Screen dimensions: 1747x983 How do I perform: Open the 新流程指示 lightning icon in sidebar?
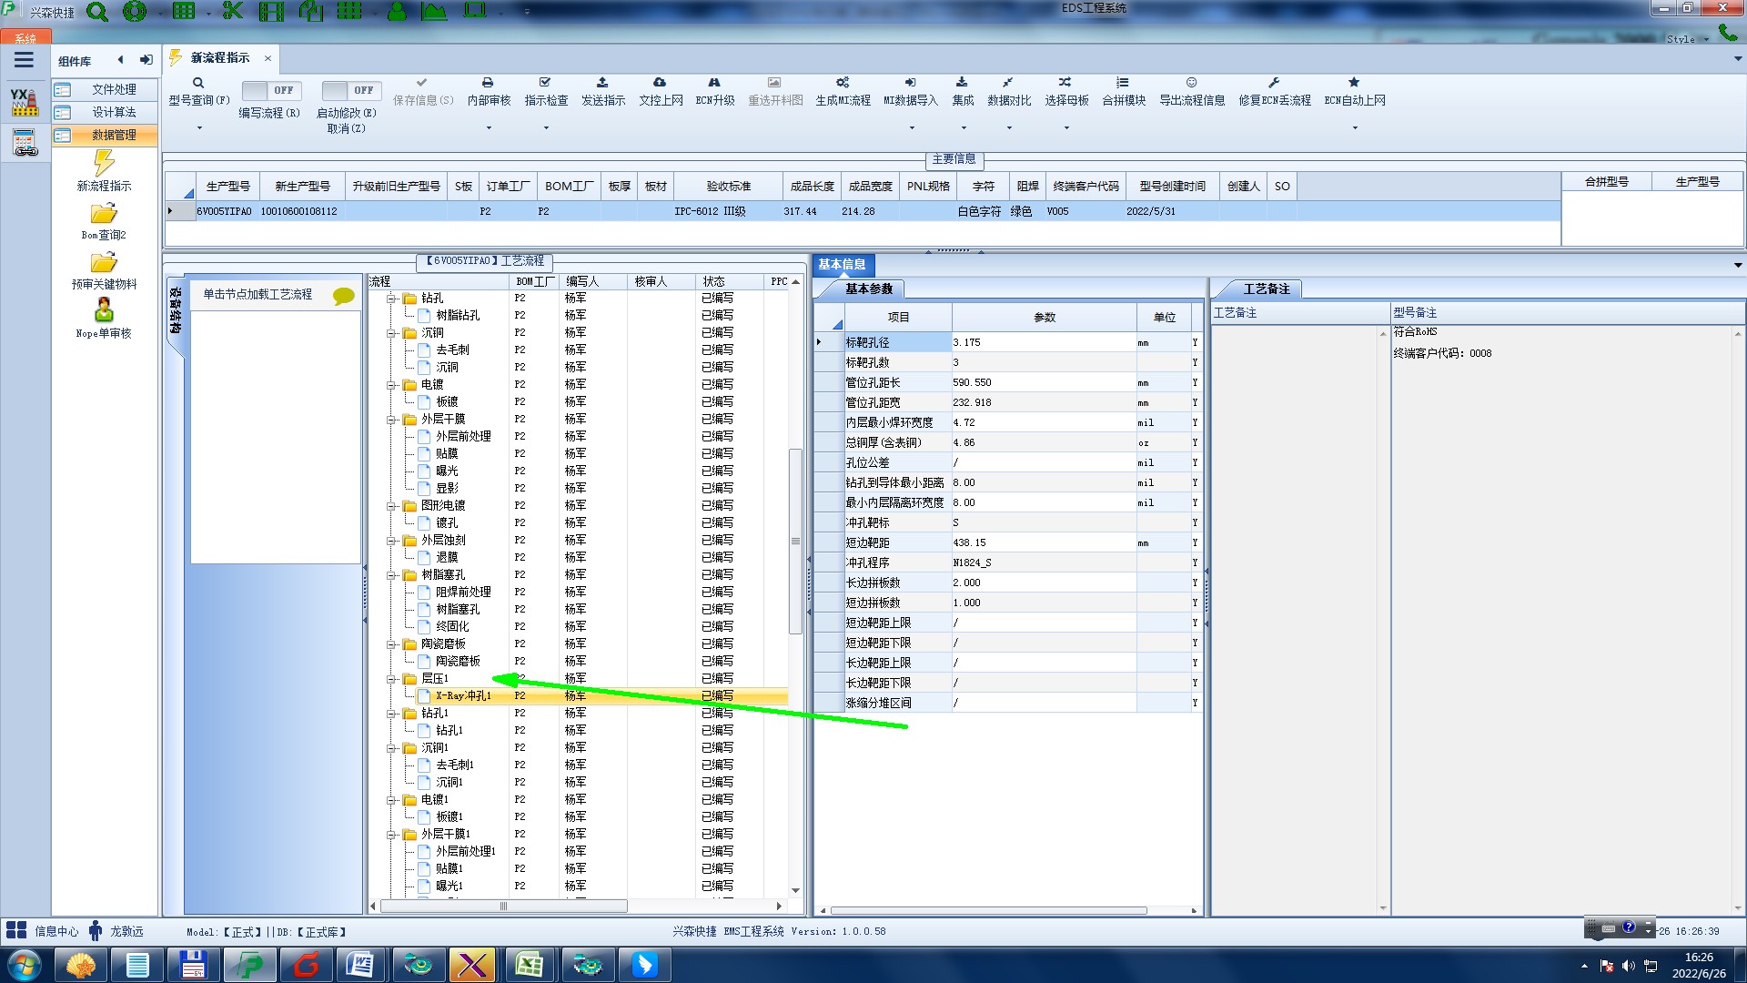pyautogui.click(x=104, y=164)
